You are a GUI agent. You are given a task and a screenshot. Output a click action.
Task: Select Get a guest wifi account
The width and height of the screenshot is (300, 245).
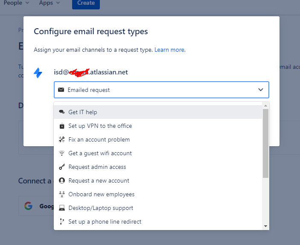click(x=158, y=153)
